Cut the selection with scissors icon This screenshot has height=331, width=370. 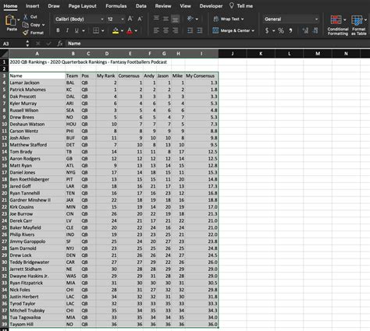pos(26,17)
